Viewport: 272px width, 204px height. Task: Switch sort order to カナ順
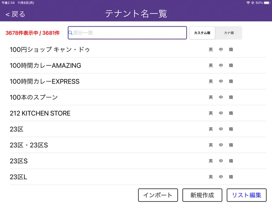(x=229, y=33)
